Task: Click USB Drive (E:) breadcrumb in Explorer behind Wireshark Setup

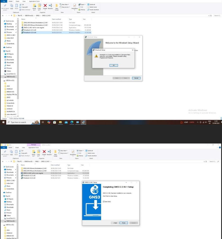Action: (29, 16)
